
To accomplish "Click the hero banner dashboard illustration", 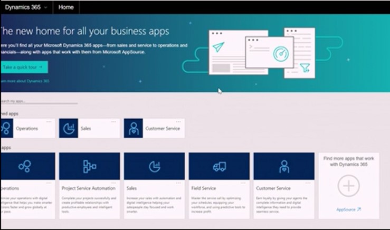I will pyautogui.click(x=261, y=53).
